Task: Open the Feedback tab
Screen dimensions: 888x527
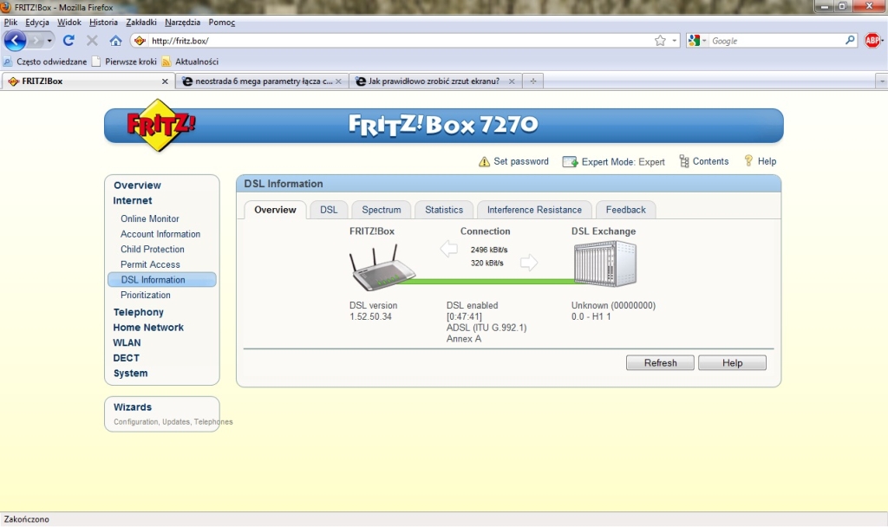Action: [x=626, y=210]
